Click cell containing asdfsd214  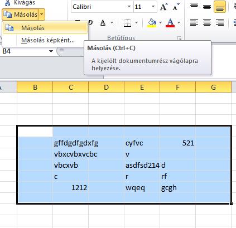coord(142,165)
